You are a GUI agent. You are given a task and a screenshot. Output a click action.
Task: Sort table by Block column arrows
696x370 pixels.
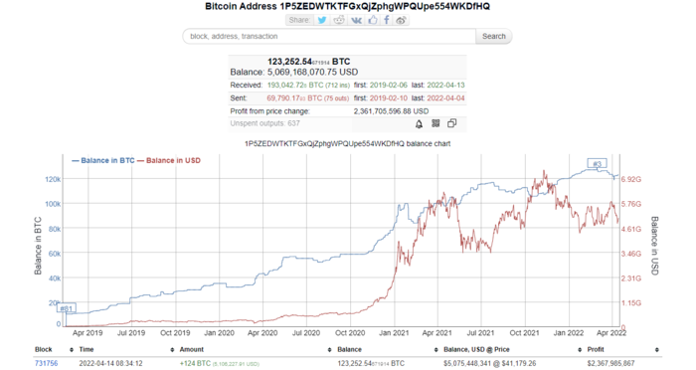click(72, 350)
